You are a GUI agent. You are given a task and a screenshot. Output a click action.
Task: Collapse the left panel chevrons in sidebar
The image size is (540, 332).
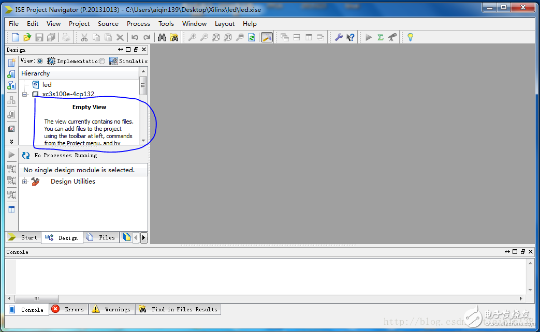click(11, 141)
